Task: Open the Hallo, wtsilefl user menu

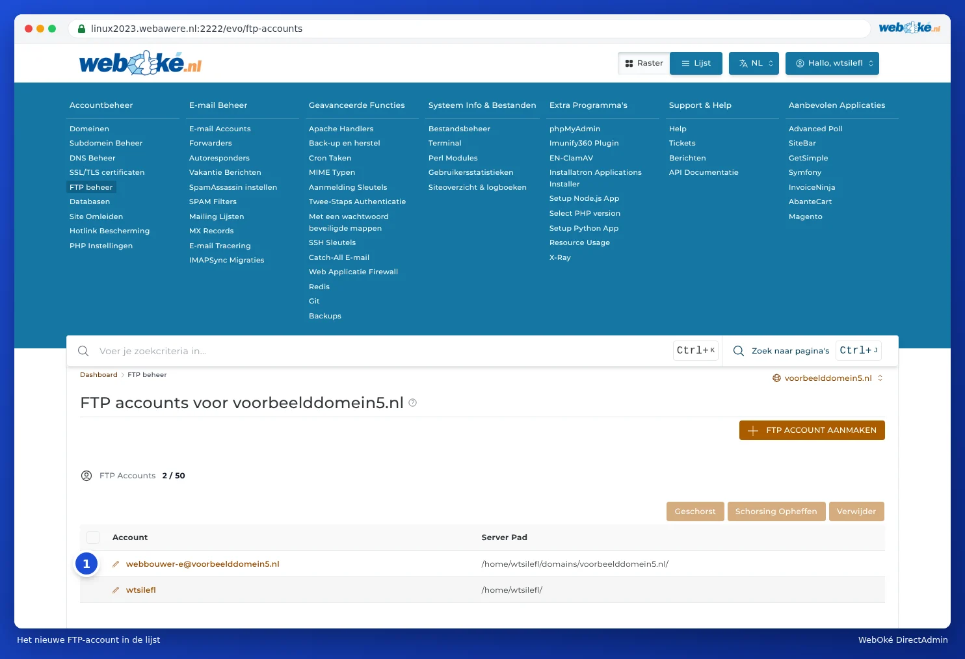Action: click(832, 63)
